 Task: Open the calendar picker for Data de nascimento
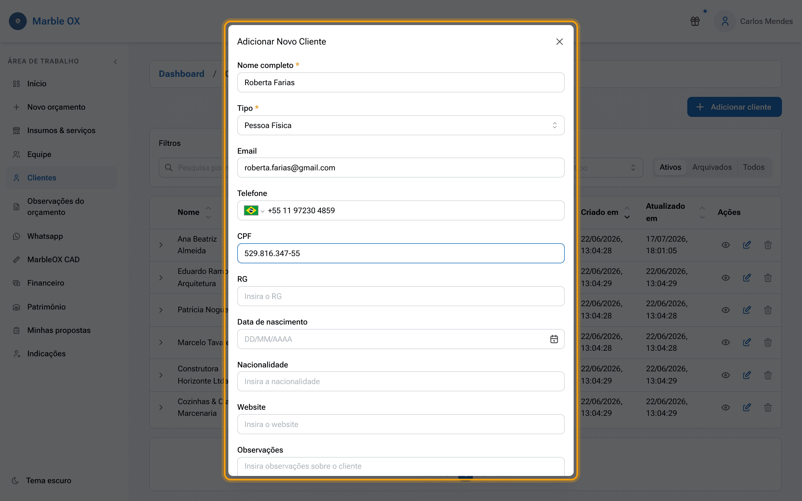pyautogui.click(x=554, y=339)
